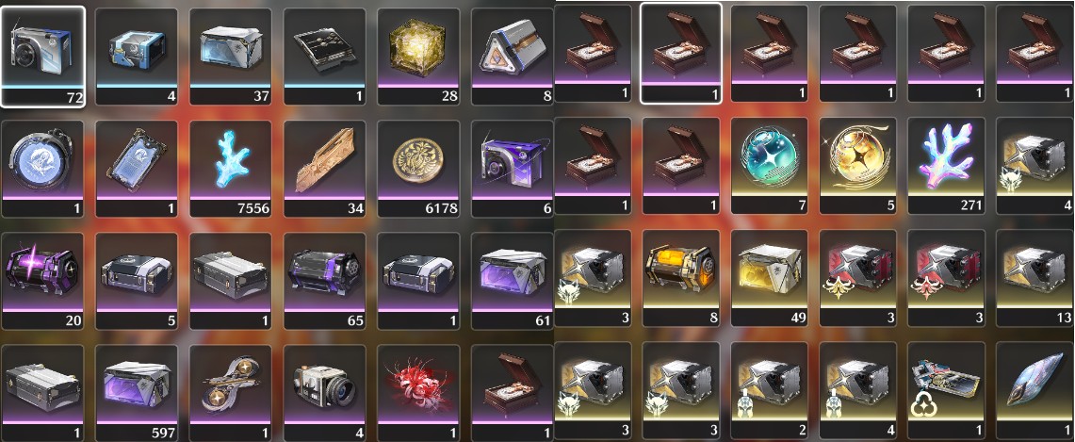Viewport: 1075px width, 442px height.
Task: Click the teal star orb item, count 7
Action: click(x=771, y=165)
